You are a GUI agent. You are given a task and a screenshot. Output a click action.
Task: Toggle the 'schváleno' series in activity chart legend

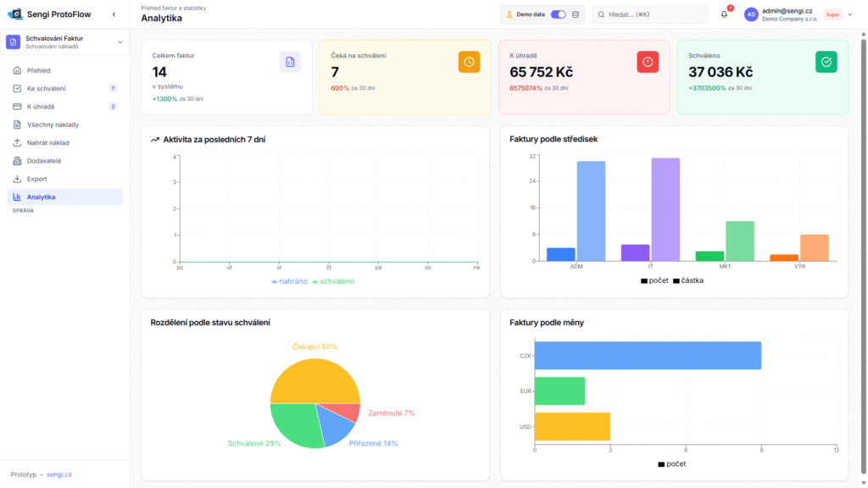tap(334, 280)
